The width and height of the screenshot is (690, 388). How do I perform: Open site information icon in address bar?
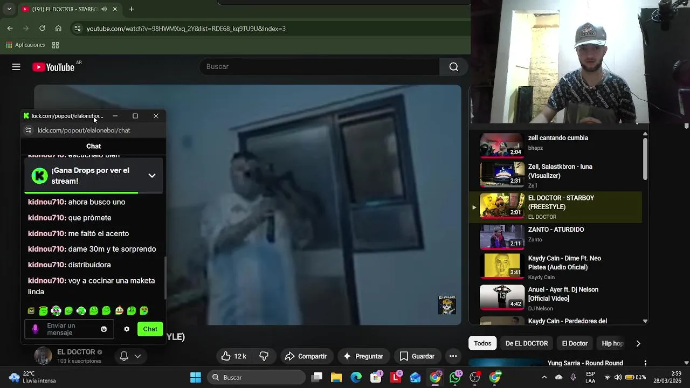coord(78,29)
